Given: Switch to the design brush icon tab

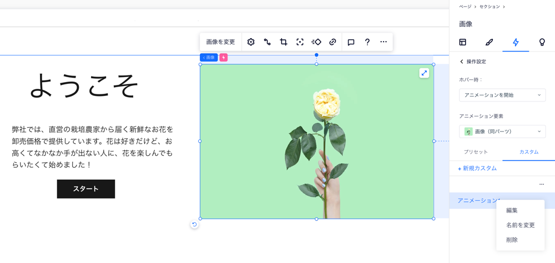Looking at the screenshot, I should [x=489, y=42].
